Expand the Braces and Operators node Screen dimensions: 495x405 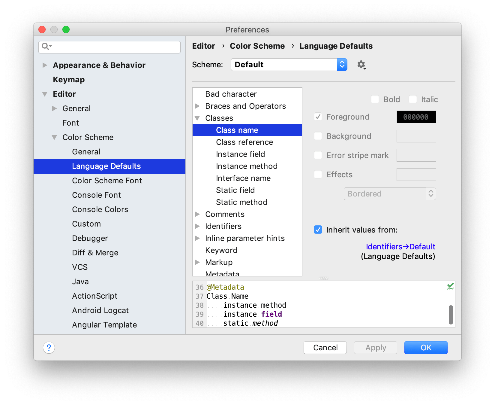click(198, 106)
